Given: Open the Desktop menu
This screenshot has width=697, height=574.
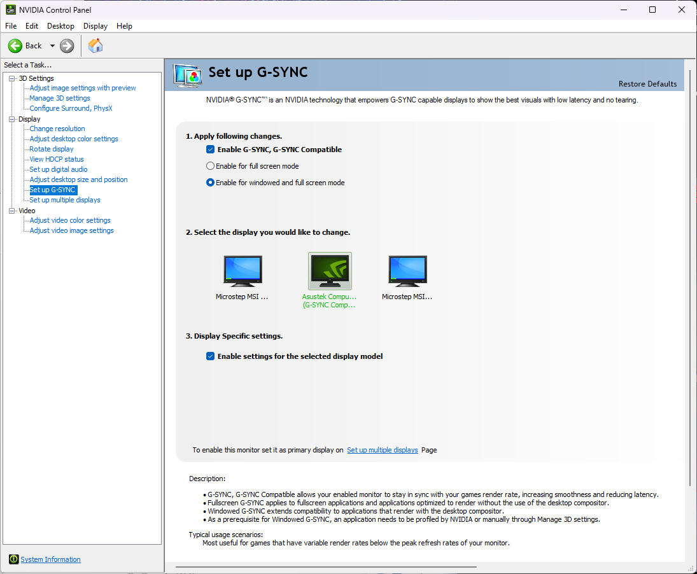Looking at the screenshot, I should 60,25.
